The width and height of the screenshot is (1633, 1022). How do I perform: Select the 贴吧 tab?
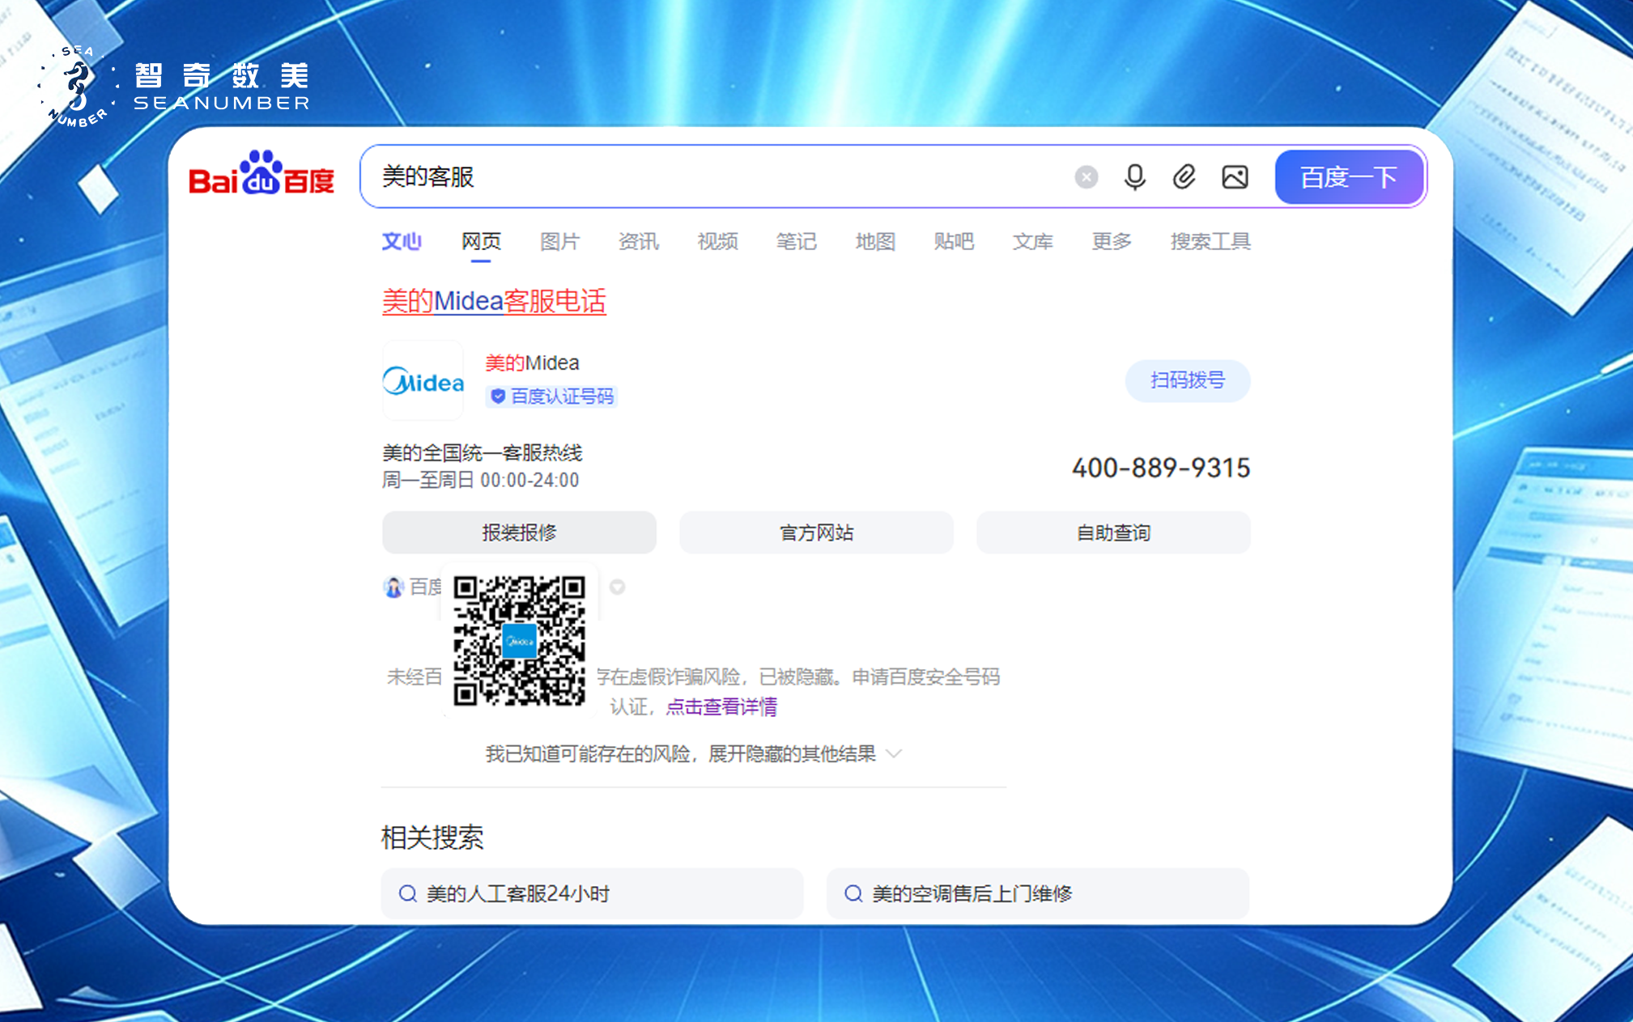954,241
